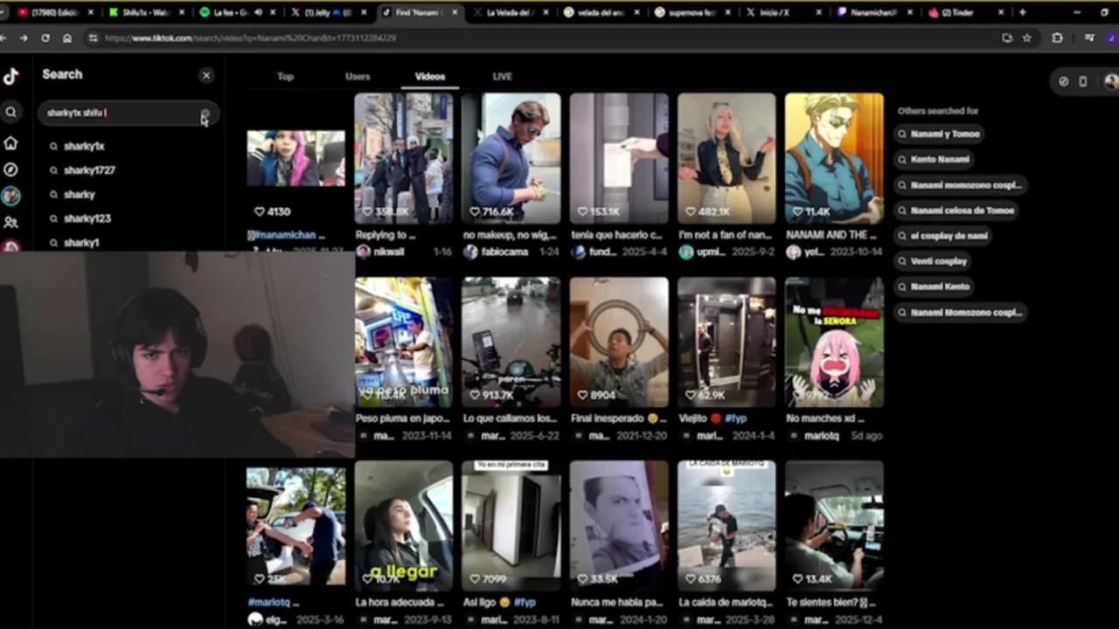Open the 'Asi ligo #fyp' video thumbnail
Image resolution: width=1119 pixels, height=629 pixels.
511,527
